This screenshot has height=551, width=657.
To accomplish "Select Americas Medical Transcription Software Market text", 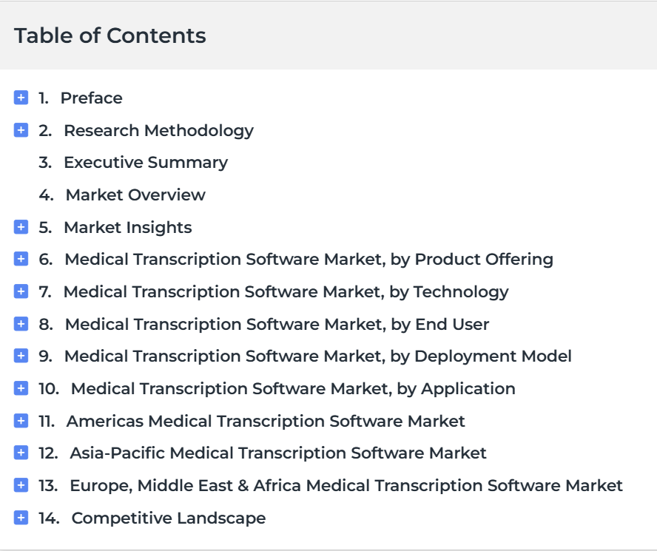I will pos(266,421).
